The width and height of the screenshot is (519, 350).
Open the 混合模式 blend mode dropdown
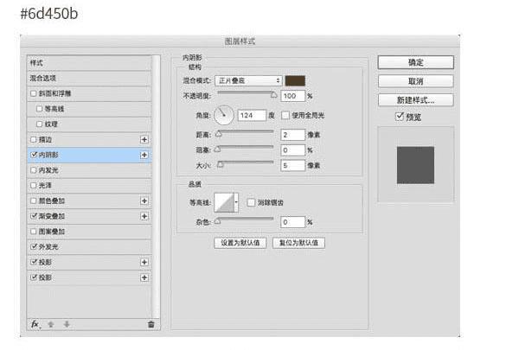(246, 80)
